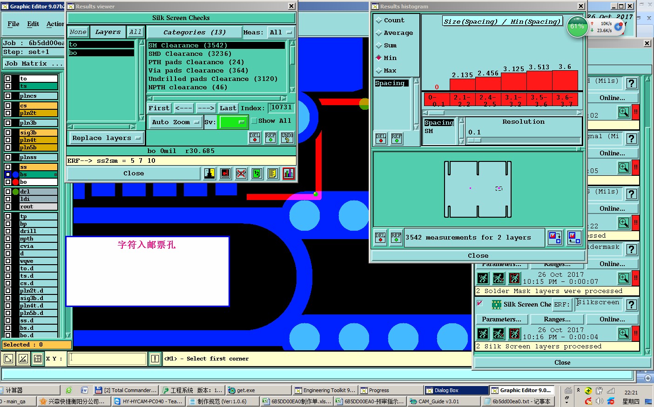
Task: Click XY coordinate input field
Action: [x=108, y=359]
